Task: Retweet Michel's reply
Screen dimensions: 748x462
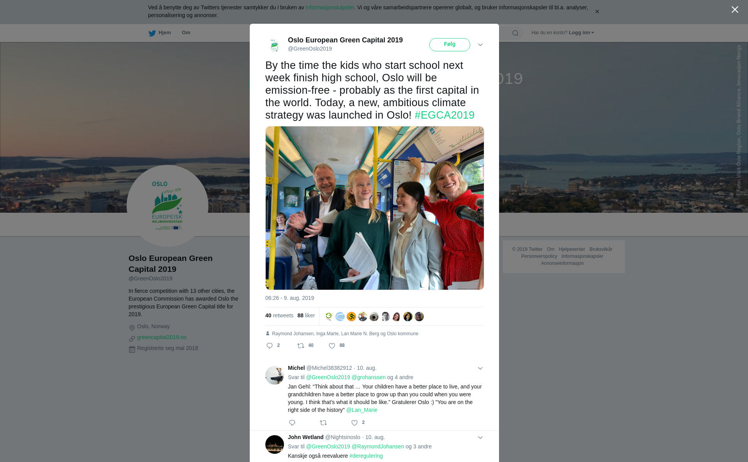Action: [323, 423]
